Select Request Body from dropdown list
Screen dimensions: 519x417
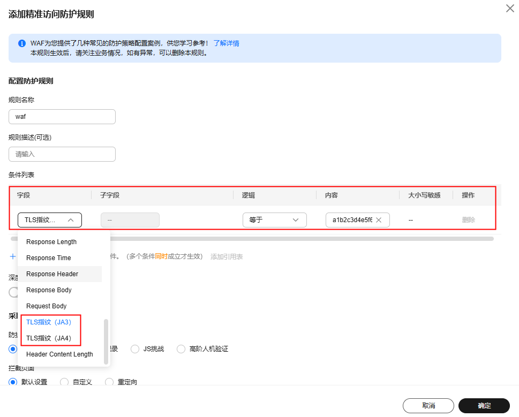(47, 306)
